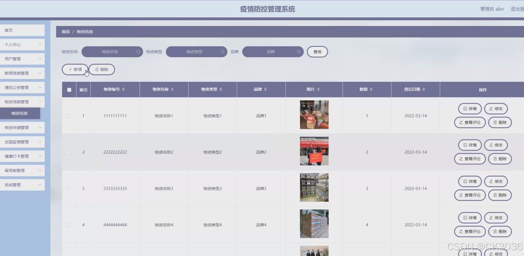Viewport: 524px width, 256px height.
Task: Open 详情 for row 1111111111
Action: tap(470, 109)
